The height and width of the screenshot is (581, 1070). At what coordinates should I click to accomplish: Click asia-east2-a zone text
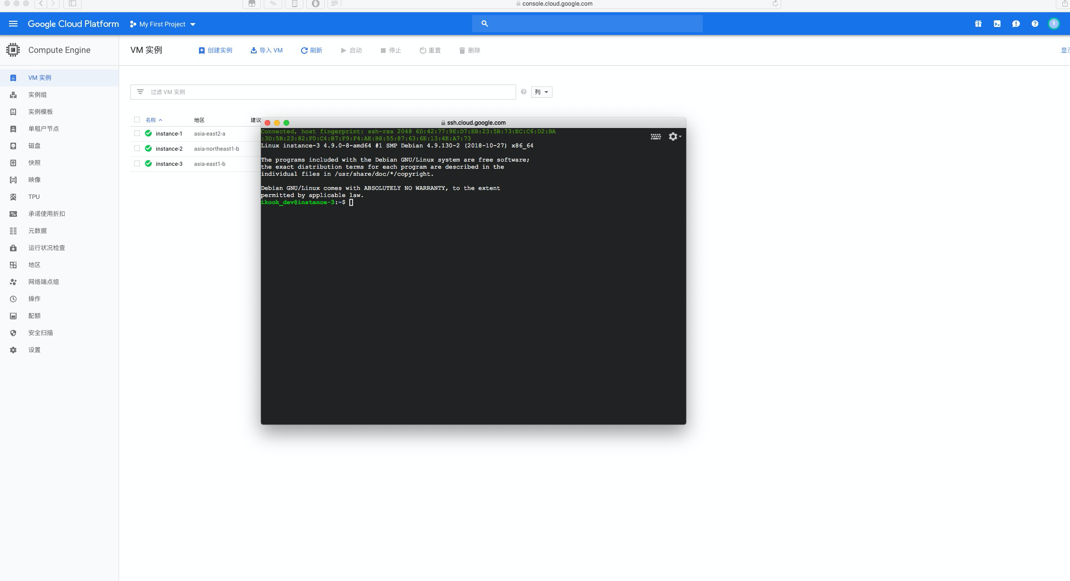pyautogui.click(x=209, y=134)
